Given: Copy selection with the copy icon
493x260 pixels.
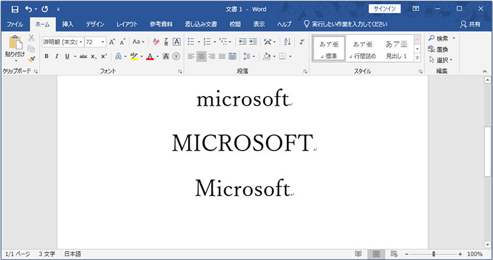Looking at the screenshot, I should pos(31,49).
